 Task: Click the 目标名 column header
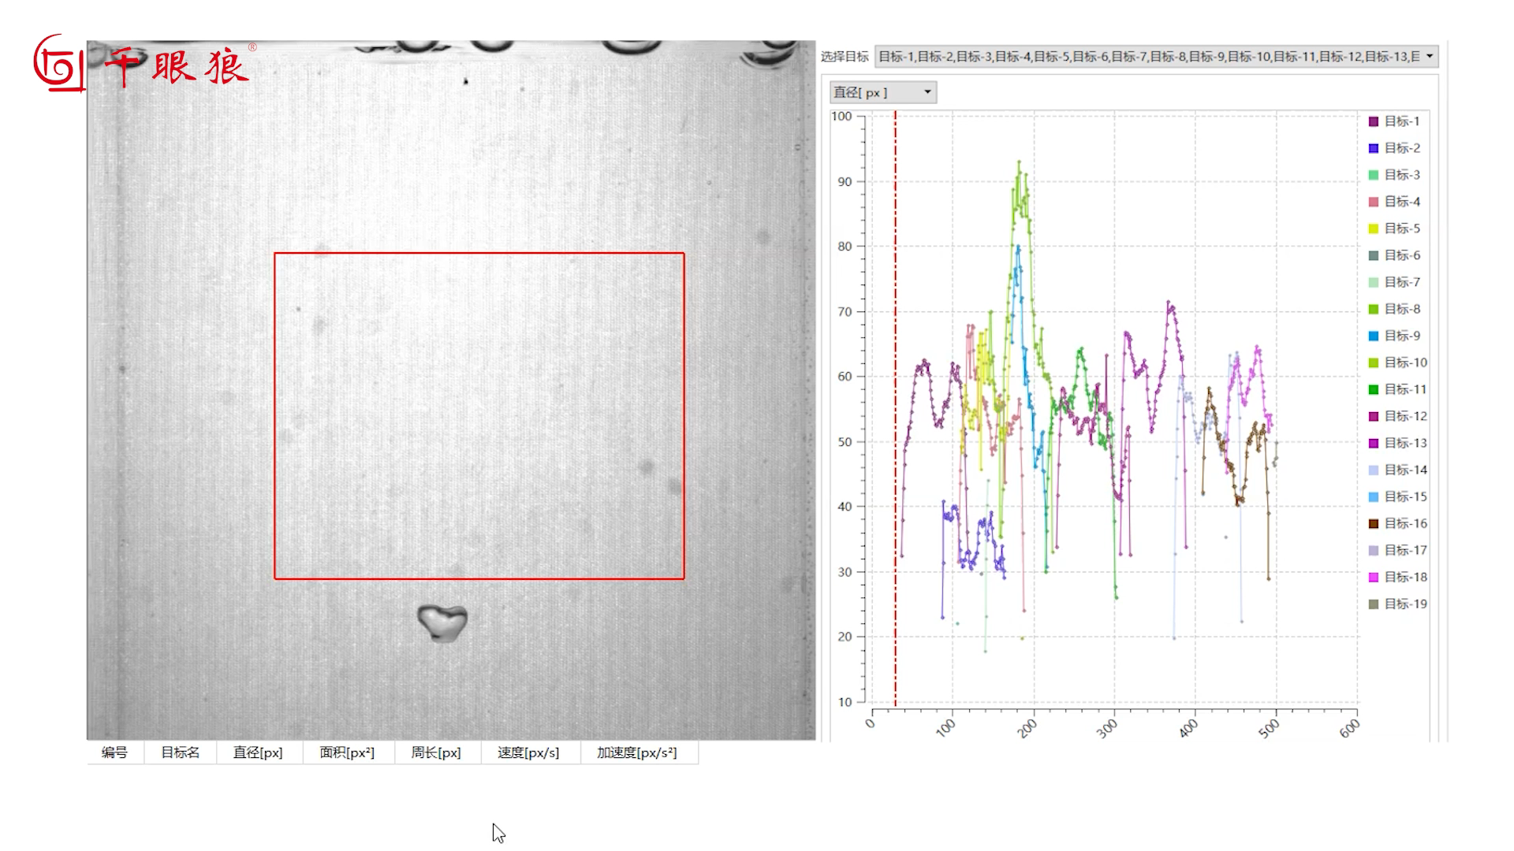180,753
